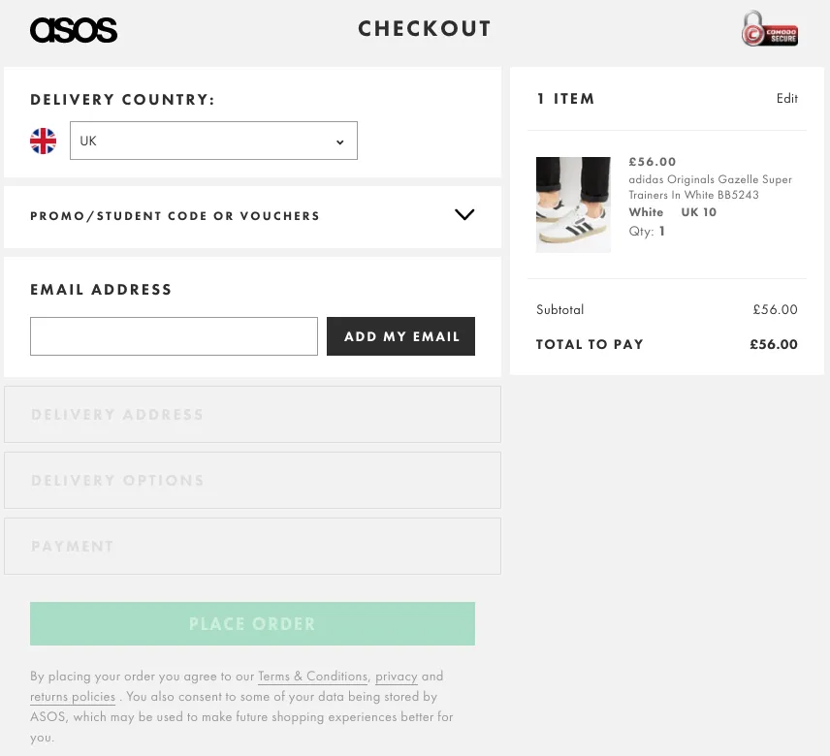830x756 pixels.
Task: Follow the returns policies link
Action: pyautogui.click(x=73, y=697)
